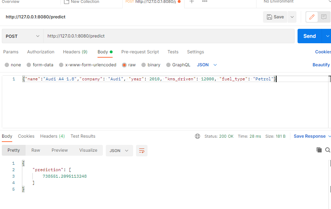This screenshot has width=331, height=209.
Task: Click inside the request URL field
Action: point(144,36)
